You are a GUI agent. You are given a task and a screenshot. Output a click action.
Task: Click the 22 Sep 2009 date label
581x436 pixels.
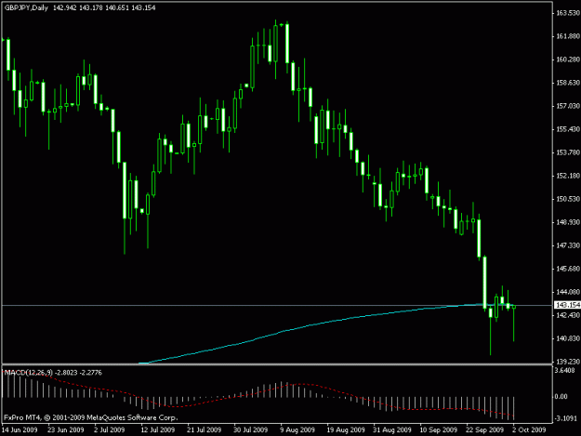pos(485,429)
